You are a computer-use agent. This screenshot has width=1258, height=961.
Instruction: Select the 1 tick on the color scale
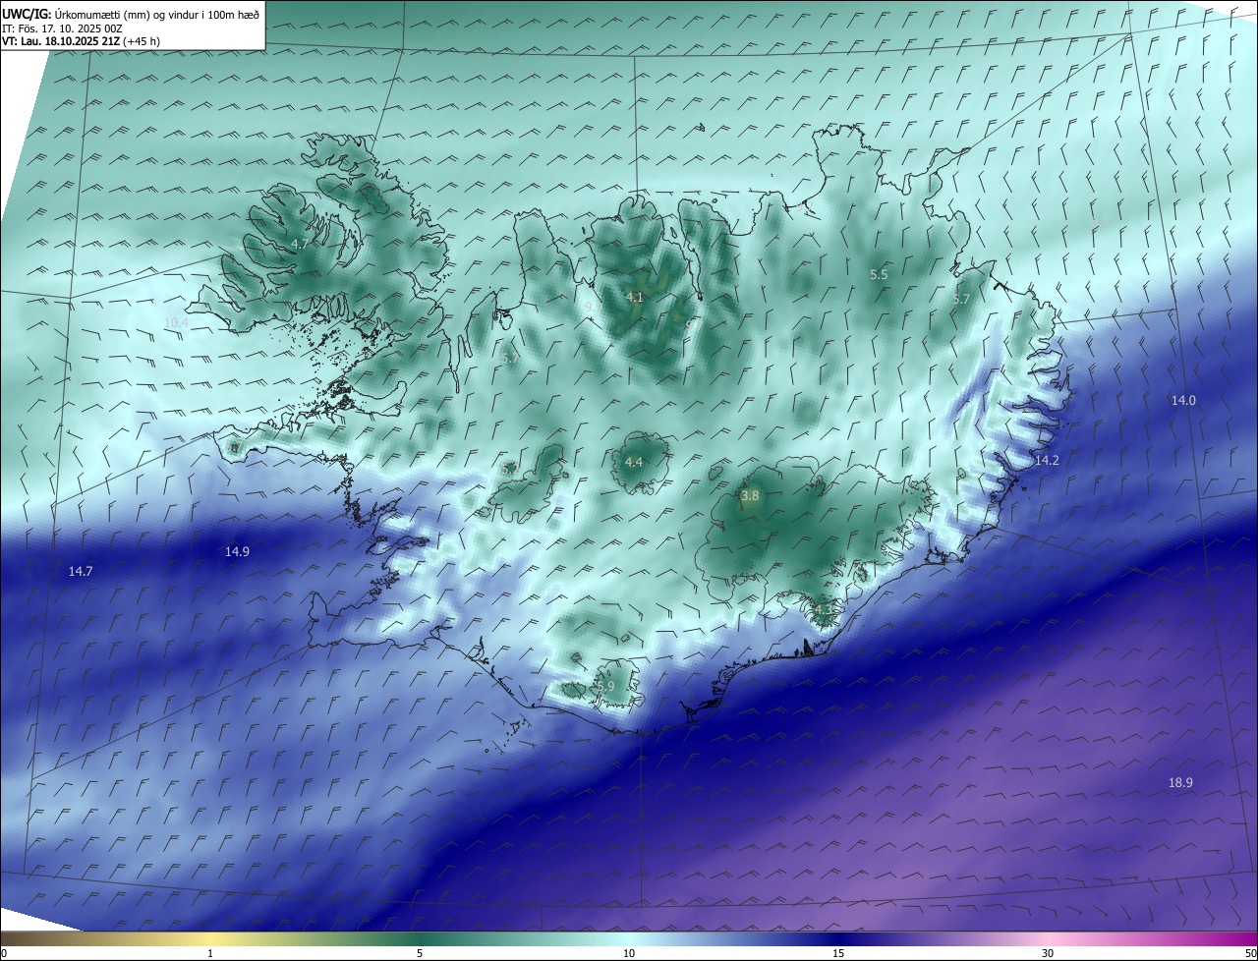pyautogui.click(x=210, y=953)
